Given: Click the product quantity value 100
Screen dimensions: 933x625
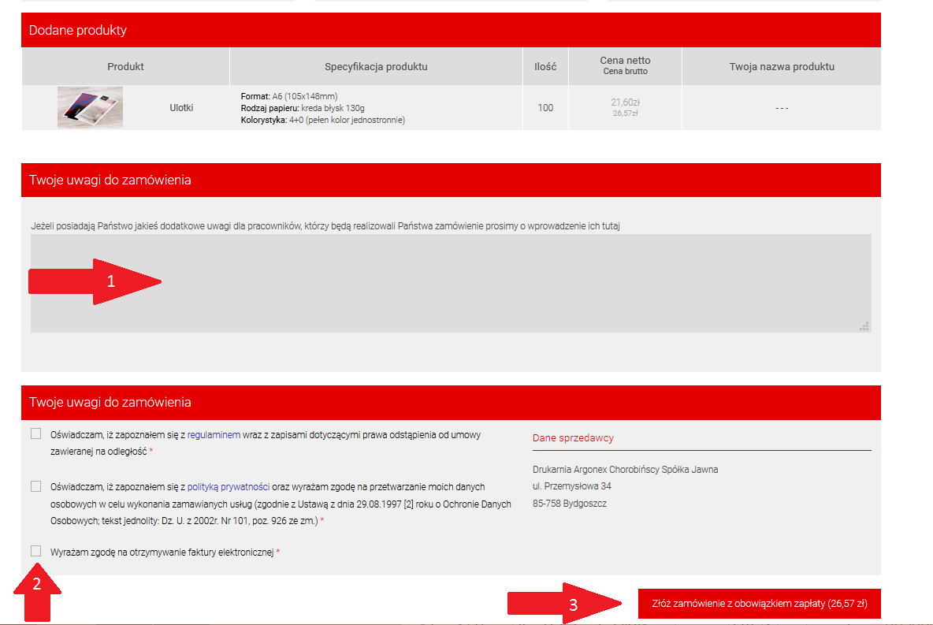Looking at the screenshot, I should (x=545, y=108).
